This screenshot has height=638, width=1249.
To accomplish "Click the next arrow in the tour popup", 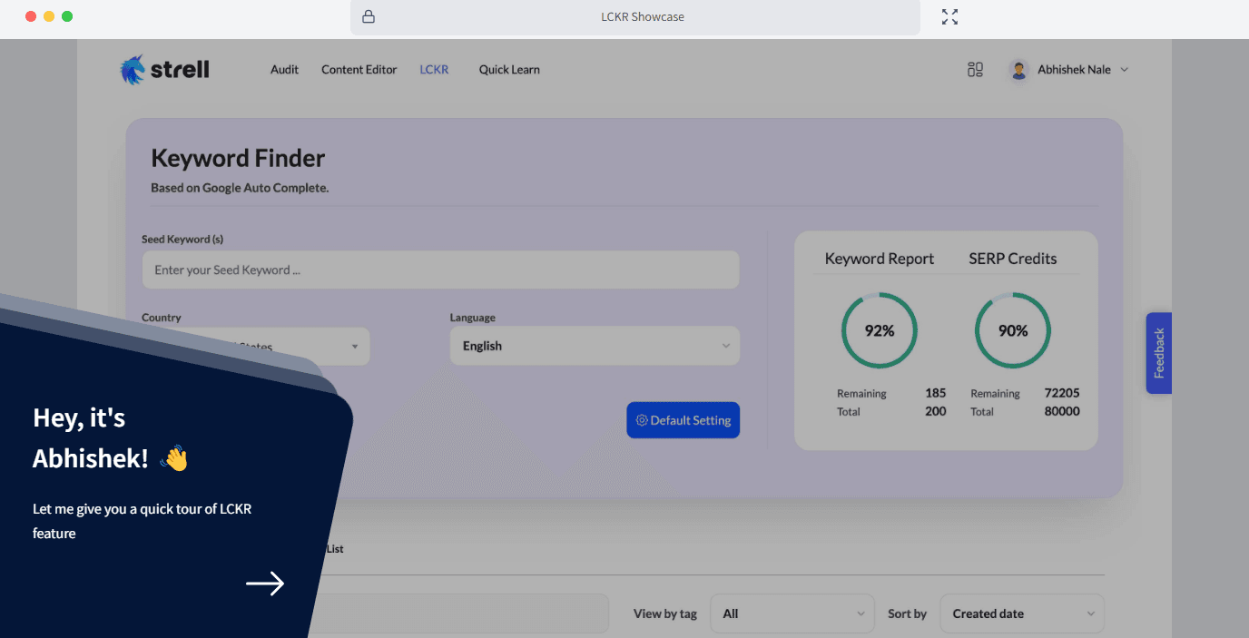I will tap(265, 583).
